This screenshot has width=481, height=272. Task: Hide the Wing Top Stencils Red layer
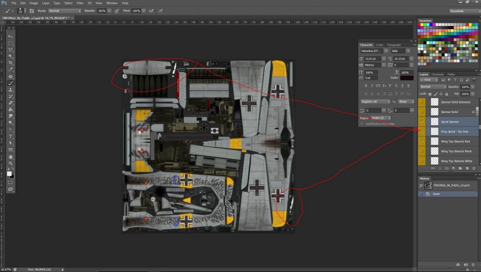422,141
